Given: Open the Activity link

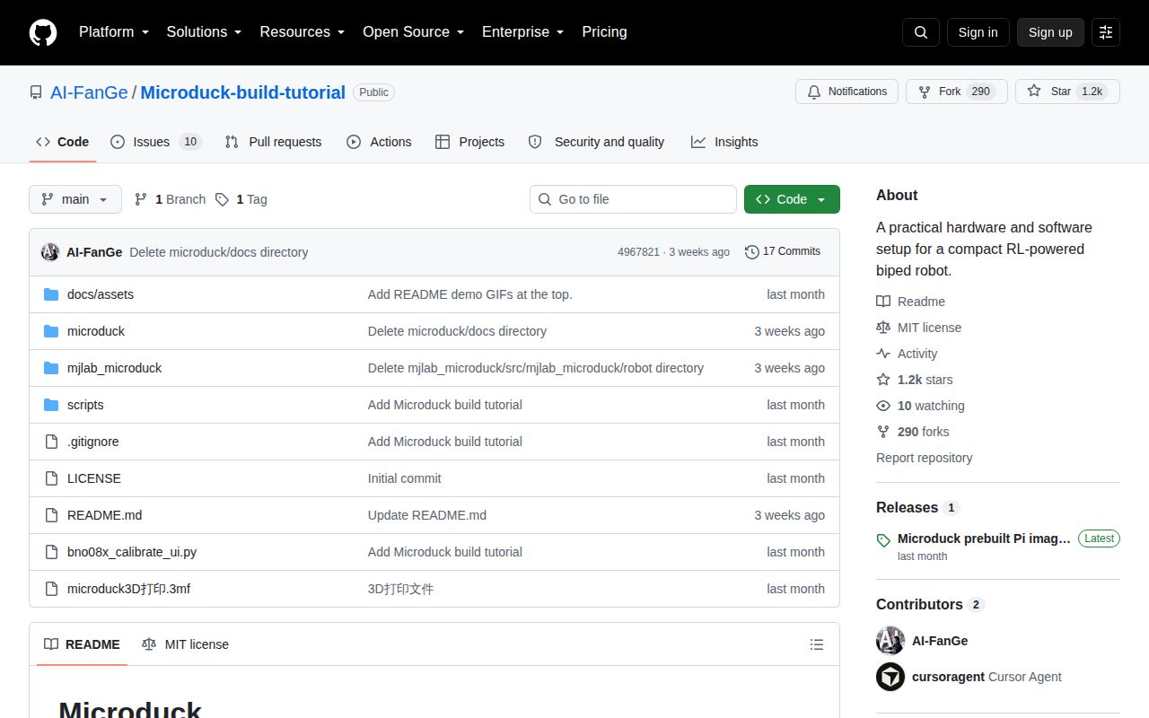Looking at the screenshot, I should [907, 354].
